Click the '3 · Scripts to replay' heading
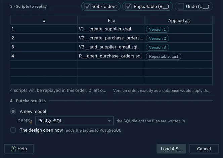Viewport: 223px width, 158px height. pyautogui.click(x=28, y=6)
